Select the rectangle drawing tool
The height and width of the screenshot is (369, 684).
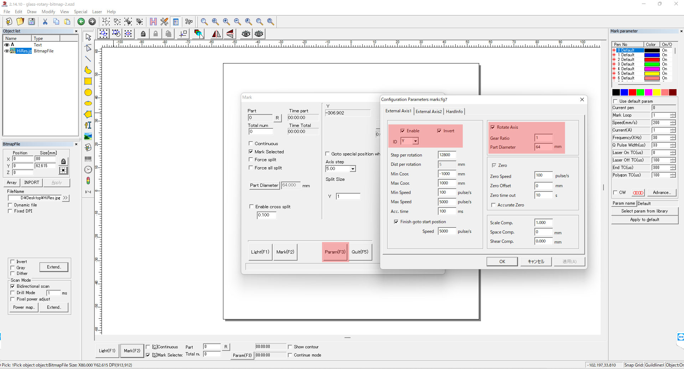coord(88,81)
